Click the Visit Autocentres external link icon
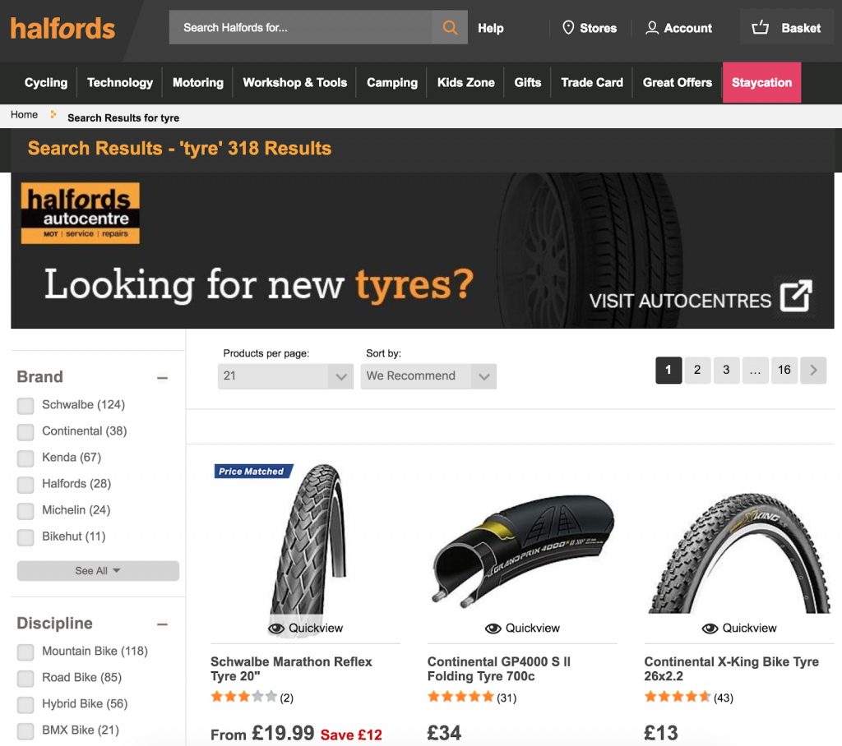 796,295
